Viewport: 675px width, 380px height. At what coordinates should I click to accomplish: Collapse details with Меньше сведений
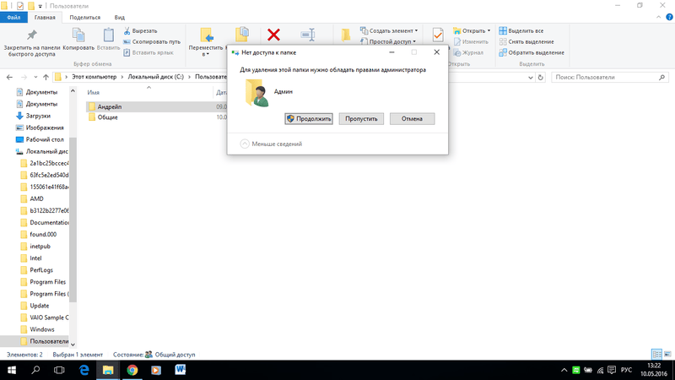click(271, 144)
